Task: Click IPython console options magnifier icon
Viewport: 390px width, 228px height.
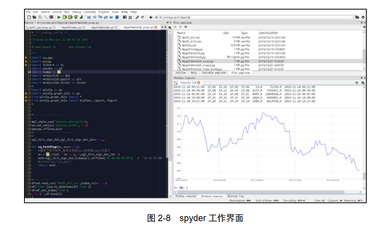Action: 363,82
